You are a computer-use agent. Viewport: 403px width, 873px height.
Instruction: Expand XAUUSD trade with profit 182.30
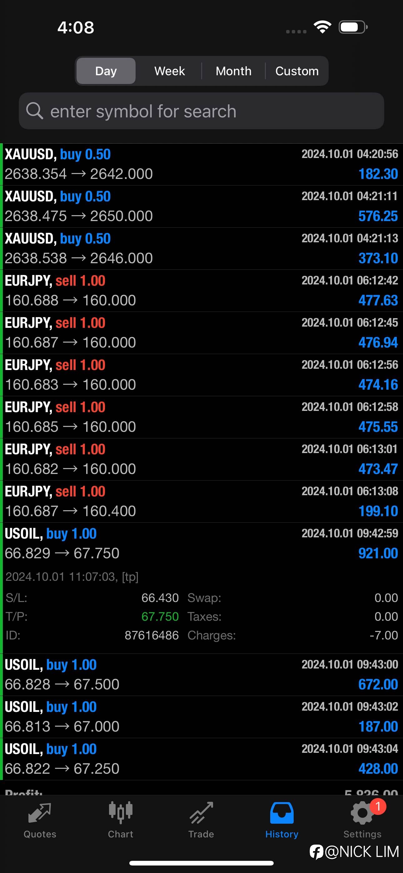[201, 164]
